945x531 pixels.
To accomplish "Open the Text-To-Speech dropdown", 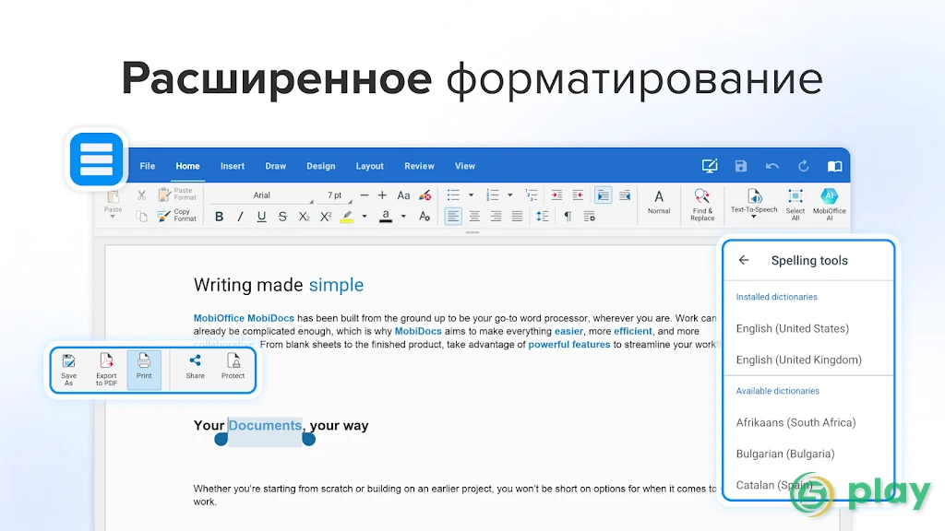I will (754, 204).
